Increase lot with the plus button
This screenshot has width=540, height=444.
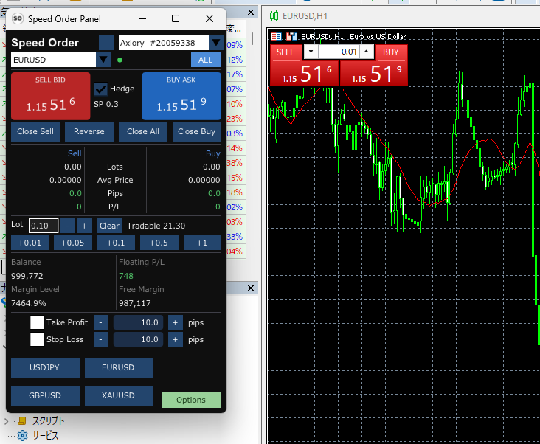point(84,226)
